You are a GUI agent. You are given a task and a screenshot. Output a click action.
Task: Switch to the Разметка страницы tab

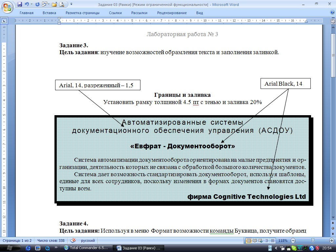[x=82, y=13]
